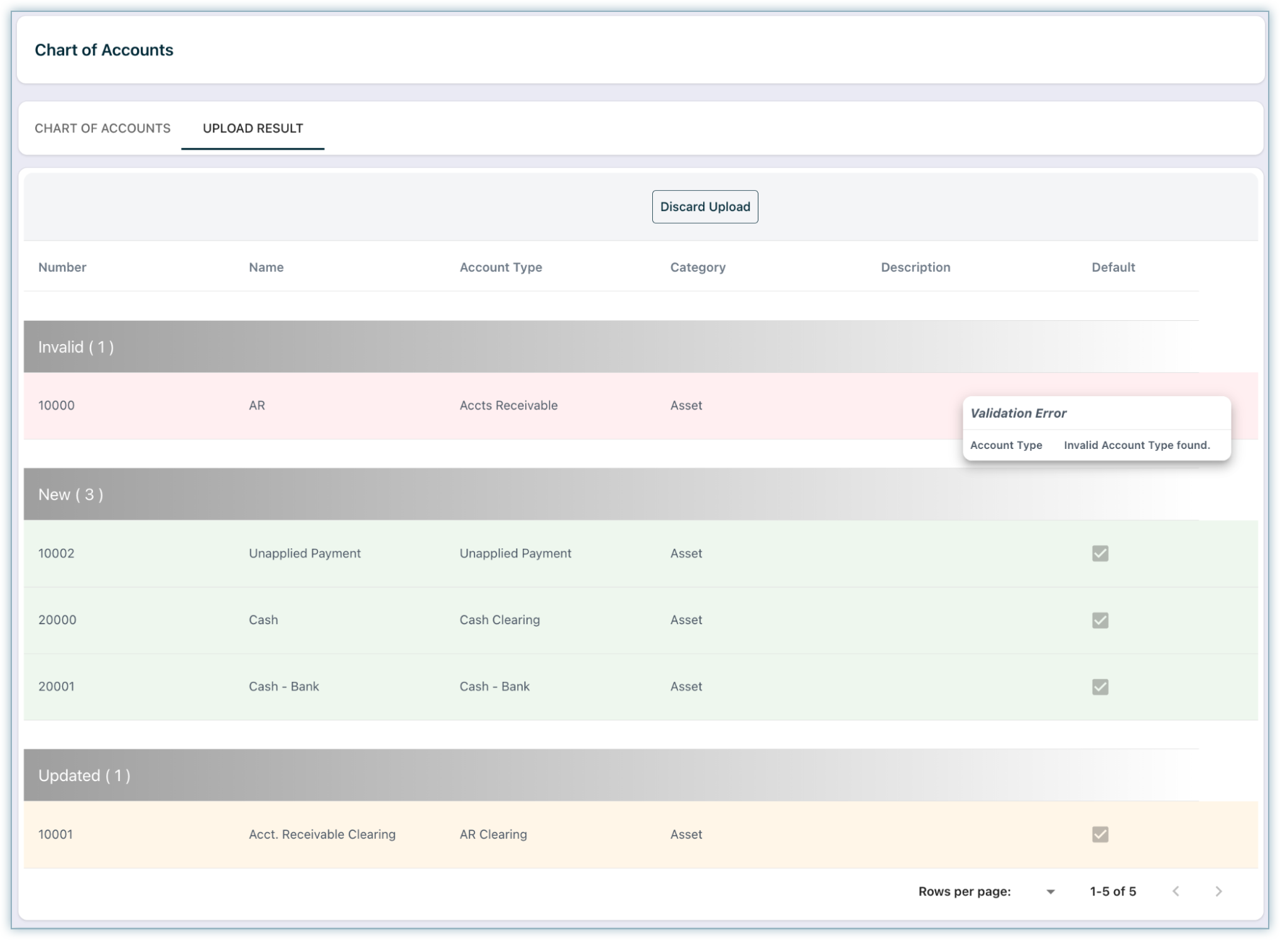The width and height of the screenshot is (1280, 940).
Task: Toggle Default checkbox for Unapplied Payment
Action: point(1100,553)
